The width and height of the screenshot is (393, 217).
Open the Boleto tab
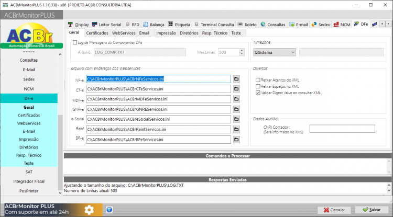tap(247, 25)
